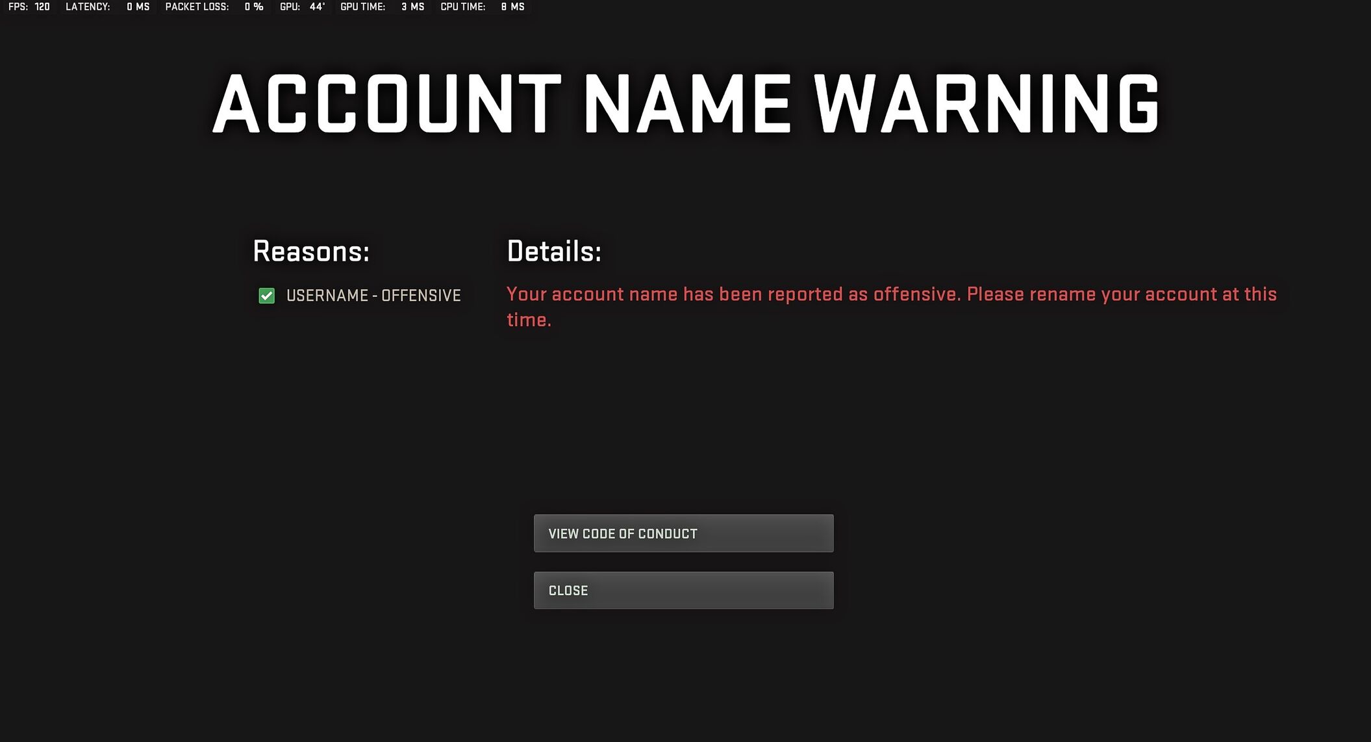1371x742 pixels.
Task: Open the View Code of Conduct button
Action: [x=683, y=533]
